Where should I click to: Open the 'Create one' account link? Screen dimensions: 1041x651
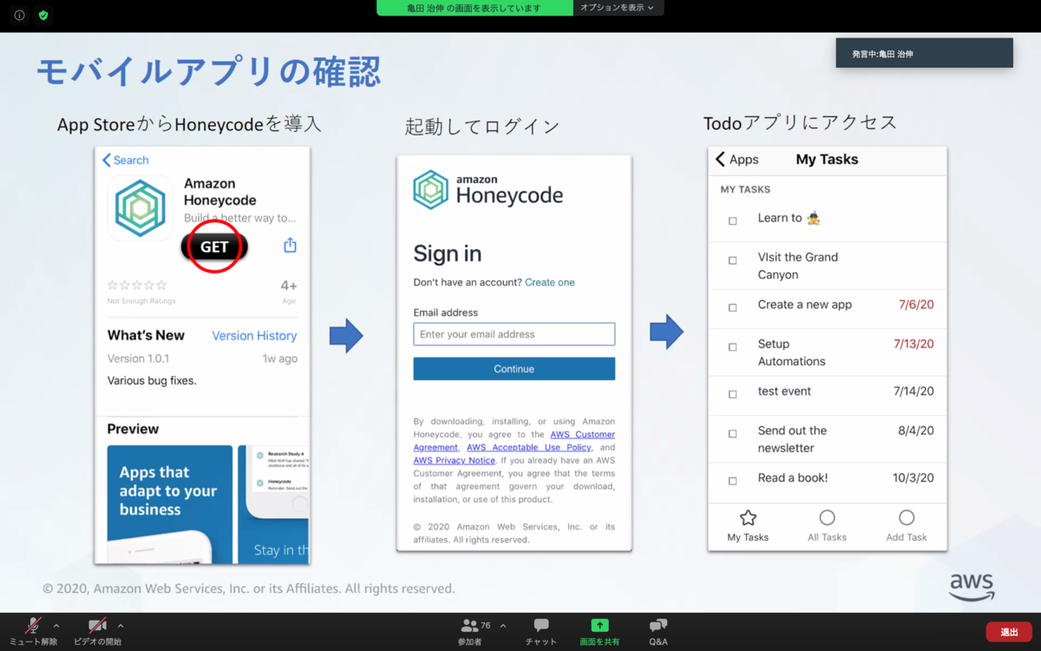pyautogui.click(x=550, y=282)
